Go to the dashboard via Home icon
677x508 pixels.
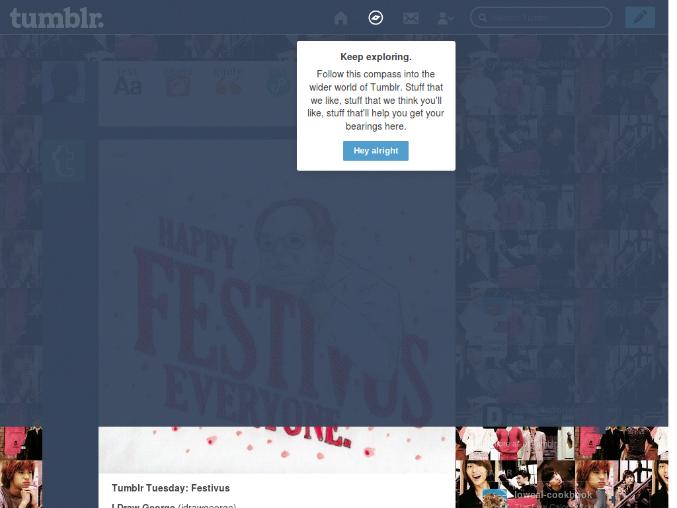pos(340,18)
